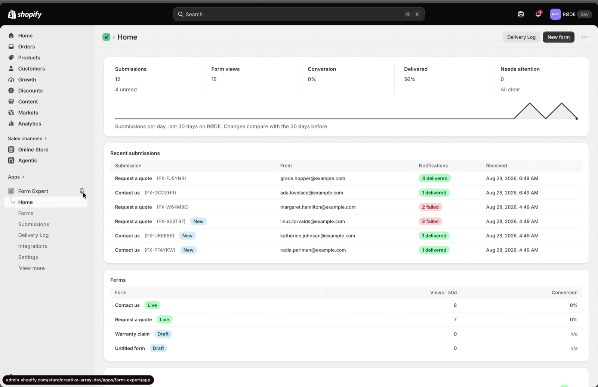
Task: Click the Form Expert app icon in sidebar
Action: (x=11, y=191)
